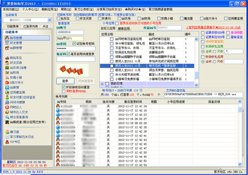
Task: Click the 登录 button
Action: point(65,81)
